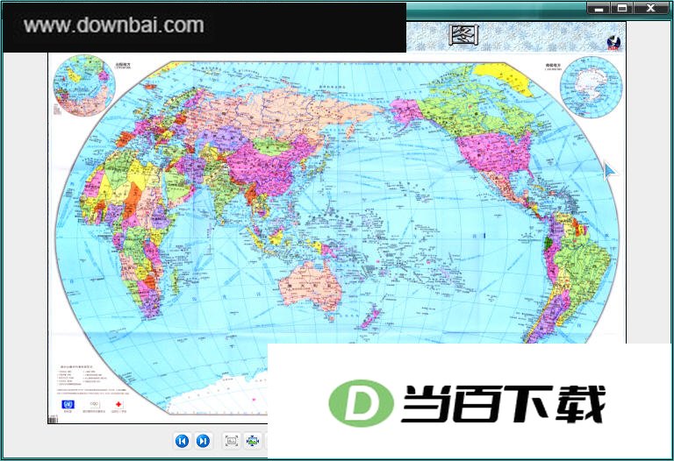Minimize the map viewer window

click(599, 8)
